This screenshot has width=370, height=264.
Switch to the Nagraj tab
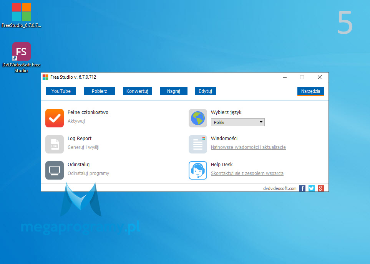click(x=173, y=91)
